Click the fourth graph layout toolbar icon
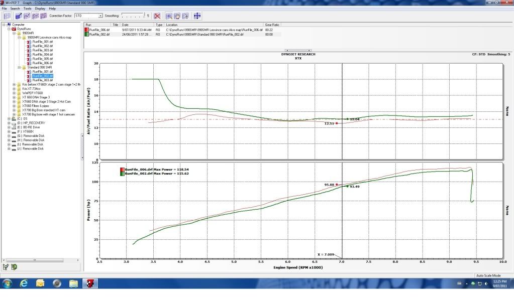Image resolution: width=514 pixels, height=308 pixels. tap(43, 16)
